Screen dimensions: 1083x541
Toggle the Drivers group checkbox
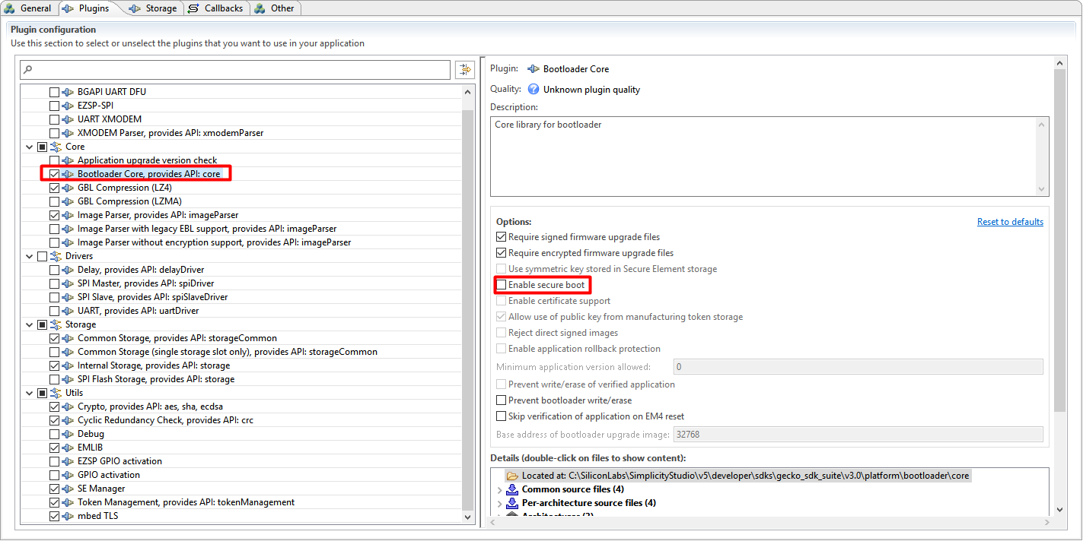point(42,256)
